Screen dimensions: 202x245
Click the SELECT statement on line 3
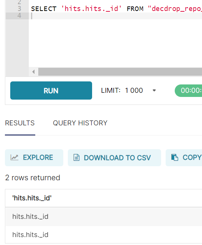pos(44,9)
